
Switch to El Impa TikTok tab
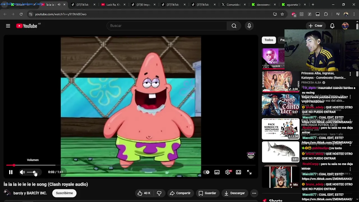click(x=144, y=4)
